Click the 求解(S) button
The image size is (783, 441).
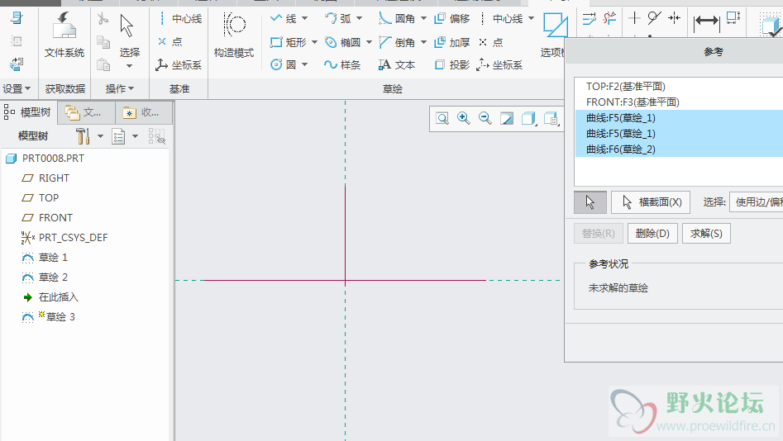pos(705,234)
